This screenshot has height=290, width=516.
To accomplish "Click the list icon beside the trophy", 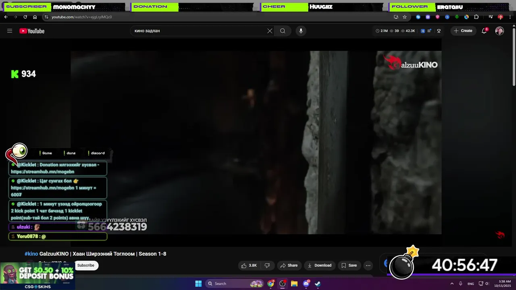I will [430, 31].
